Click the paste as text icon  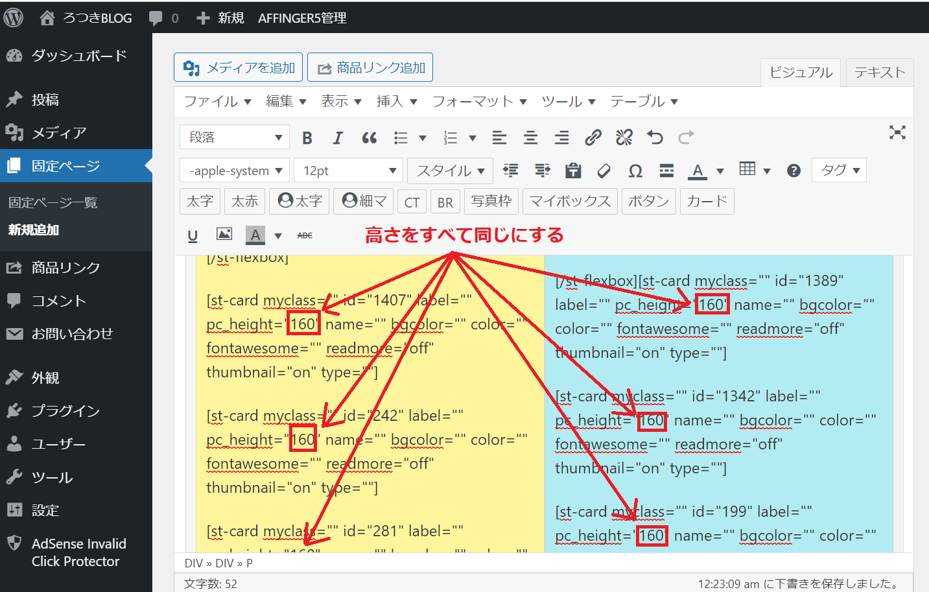[573, 171]
